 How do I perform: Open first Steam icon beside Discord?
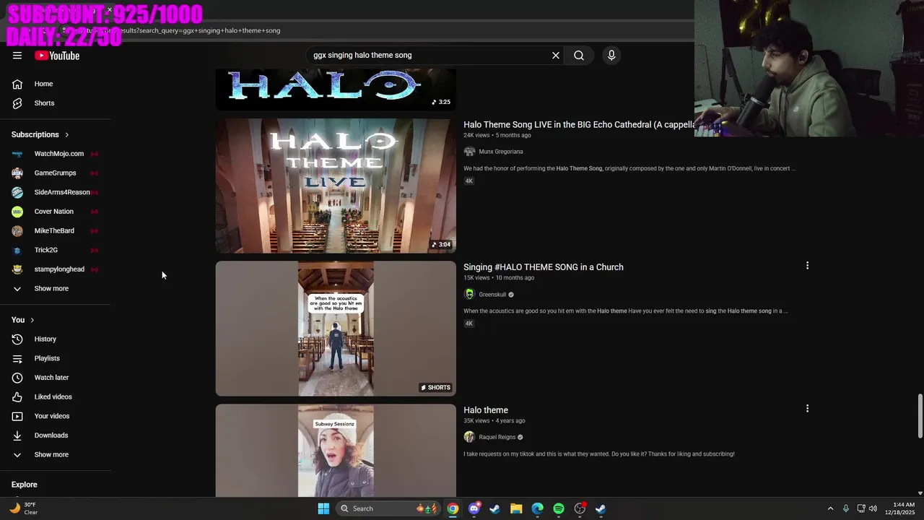(494, 508)
